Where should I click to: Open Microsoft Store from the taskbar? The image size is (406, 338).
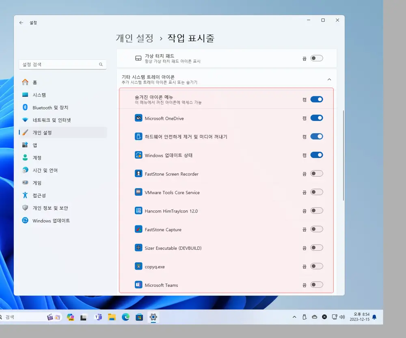[x=139, y=317]
